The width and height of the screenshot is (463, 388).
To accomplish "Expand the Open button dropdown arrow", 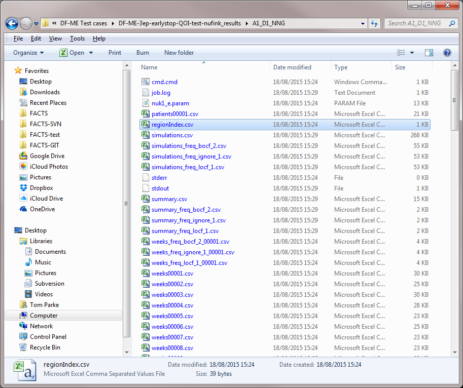I will point(91,53).
